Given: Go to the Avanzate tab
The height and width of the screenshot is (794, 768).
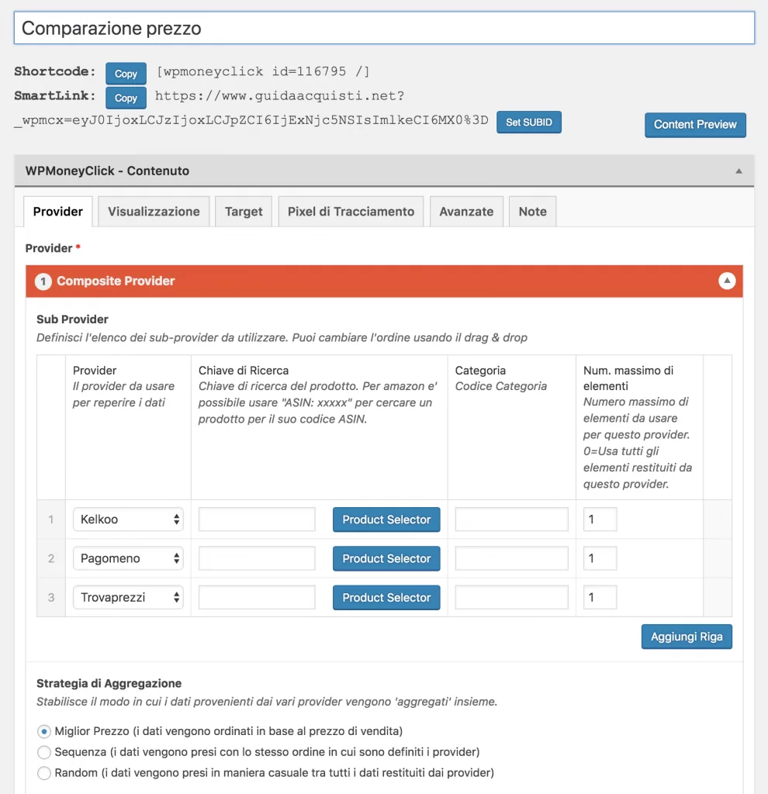Looking at the screenshot, I should pos(466,211).
